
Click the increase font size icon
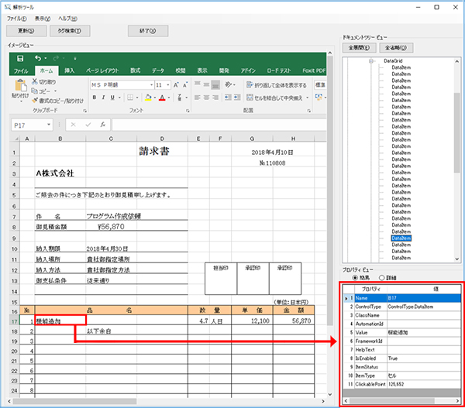tap(176, 85)
